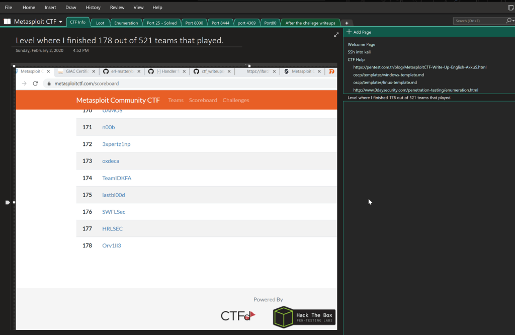This screenshot has height=335, width=515.
Task: Click the page title text
Action: pos(119,41)
